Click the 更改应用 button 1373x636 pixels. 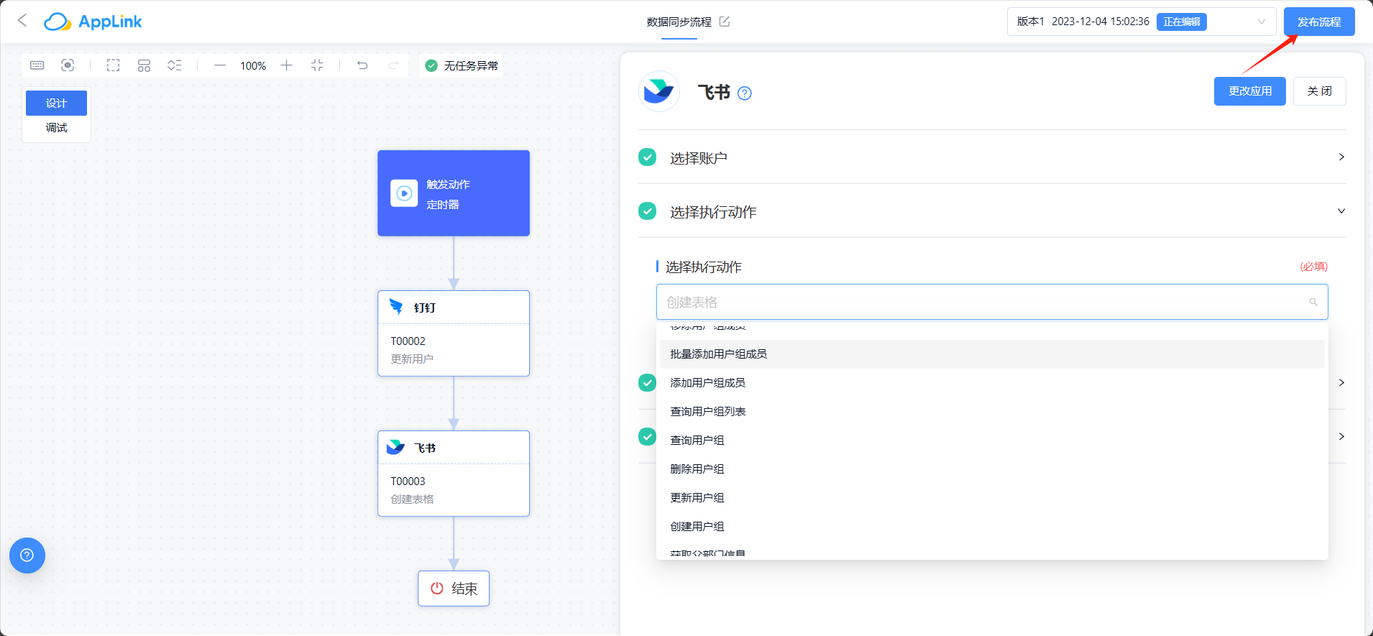pos(1250,91)
